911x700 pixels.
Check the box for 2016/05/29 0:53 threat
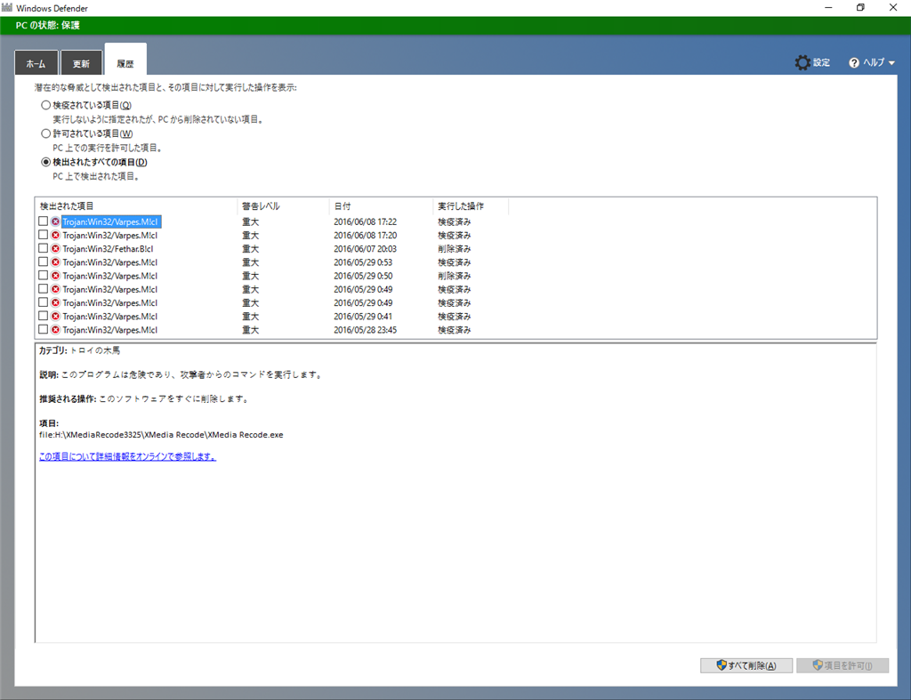coord(43,261)
